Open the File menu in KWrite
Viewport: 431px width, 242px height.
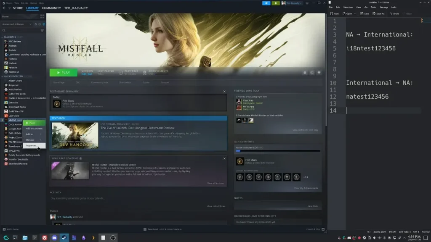[331, 8]
